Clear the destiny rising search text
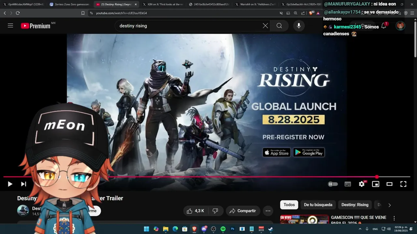Viewport: 417px width, 234px height. [x=266, y=26]
